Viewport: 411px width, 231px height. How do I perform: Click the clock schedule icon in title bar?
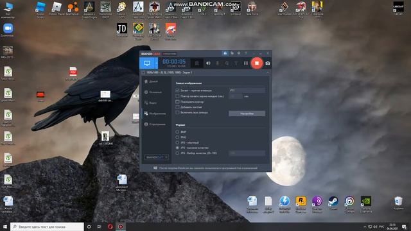click(x=239, y=53)
